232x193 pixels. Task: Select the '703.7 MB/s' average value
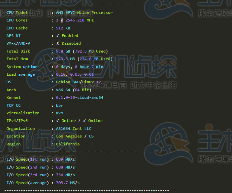coord(68,183)
